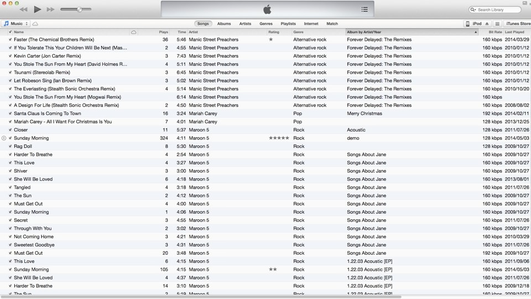Viewport: 531px width, 299px height.
Task: Uncheck Kevin Carter (Jon Carter Remix)
Action: click(10, 56)
